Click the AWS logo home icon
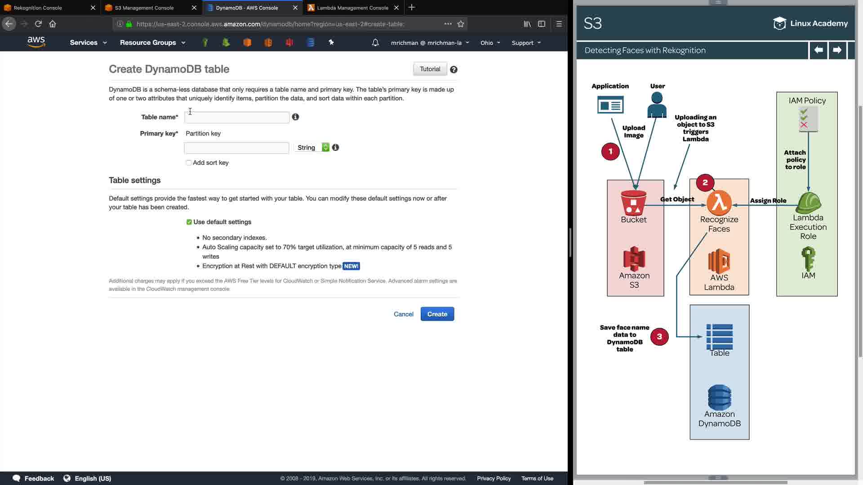863x485 pixels. 36,42
